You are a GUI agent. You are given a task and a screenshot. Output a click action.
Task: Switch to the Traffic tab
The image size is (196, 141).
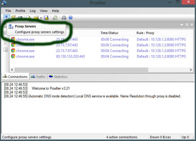point(38,77)
